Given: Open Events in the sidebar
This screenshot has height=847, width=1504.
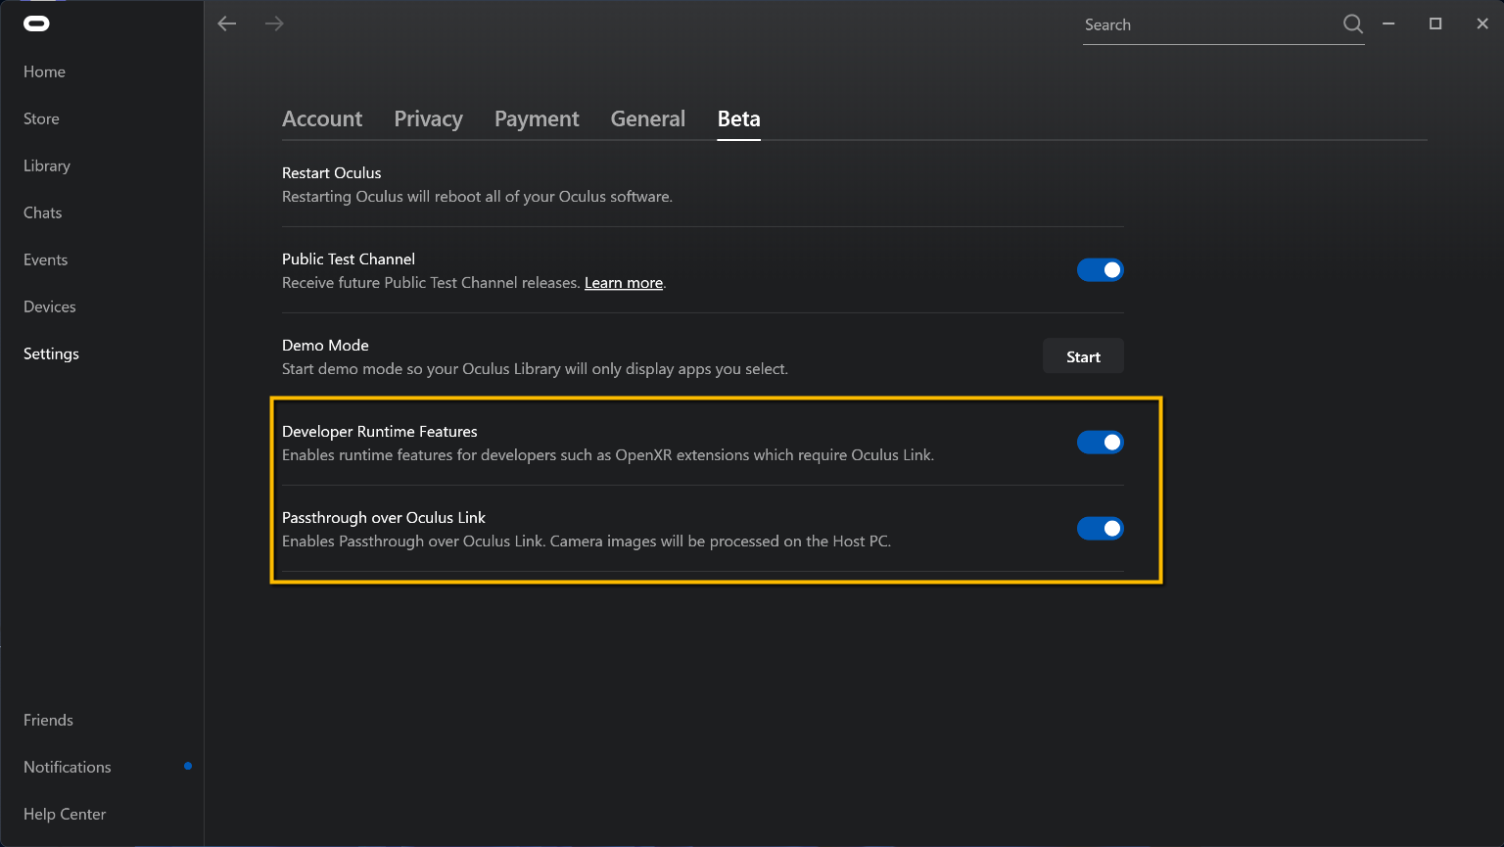Looking at the screenshot, I should tap(45, 259).
